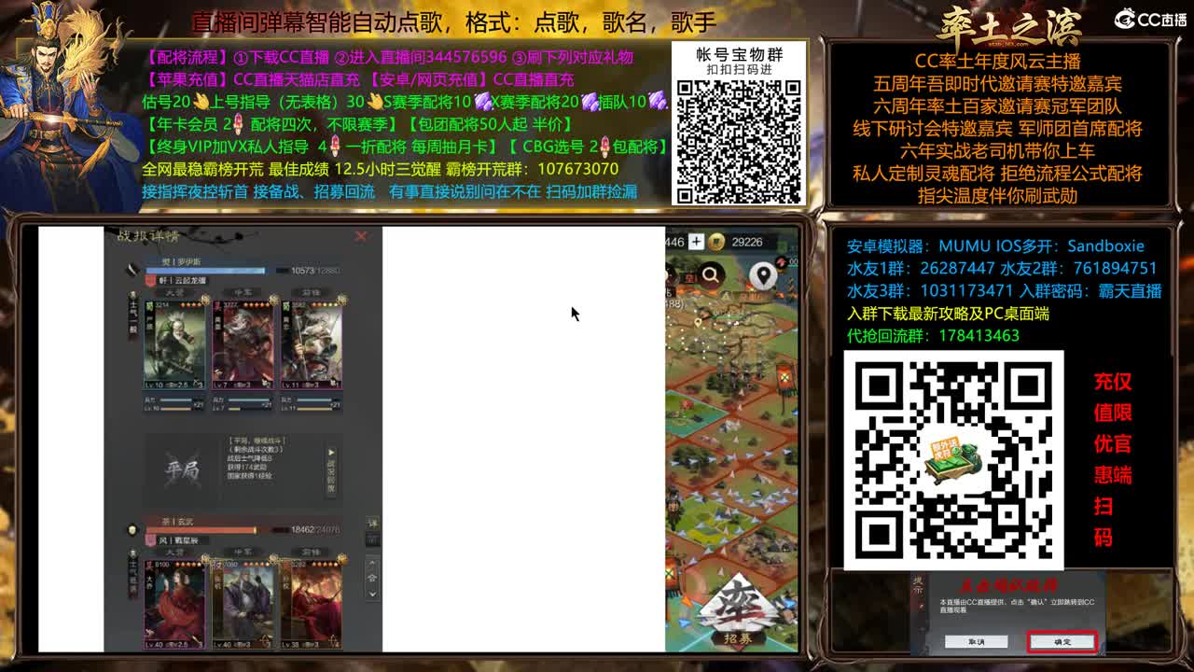This screenshot has height=672, width=1194.
Task: Click the 入群下载最新攻略及PC桌面端 text
Action: (948, 314)
